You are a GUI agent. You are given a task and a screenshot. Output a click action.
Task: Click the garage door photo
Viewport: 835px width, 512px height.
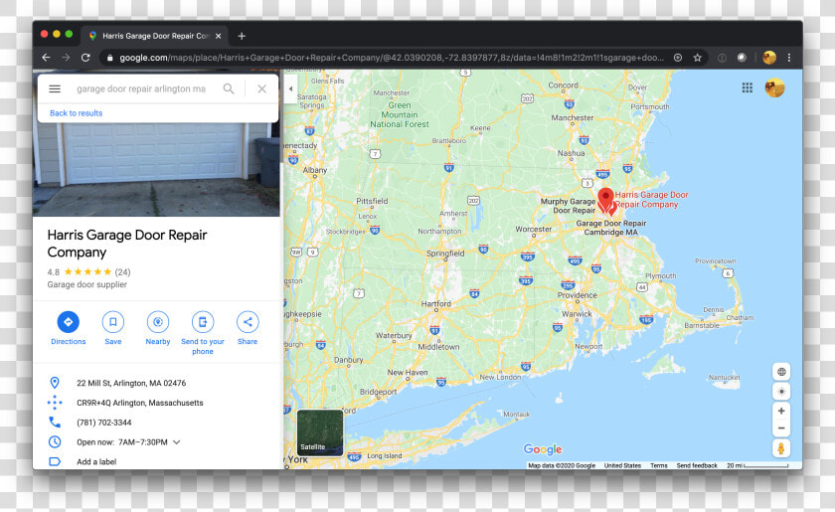(156, 169)
